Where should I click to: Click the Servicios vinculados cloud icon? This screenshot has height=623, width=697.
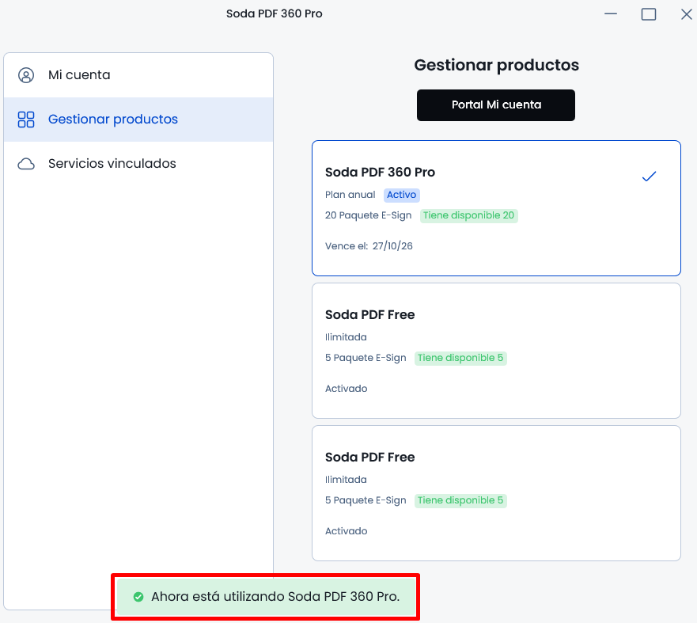pyautogui.click(x=26, y=164)
